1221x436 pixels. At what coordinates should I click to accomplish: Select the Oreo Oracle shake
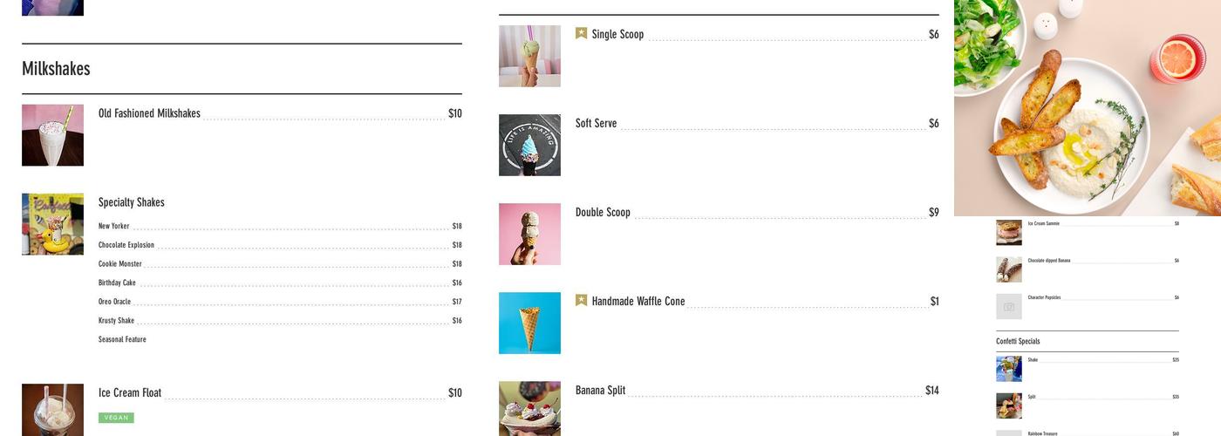point(114,302)
